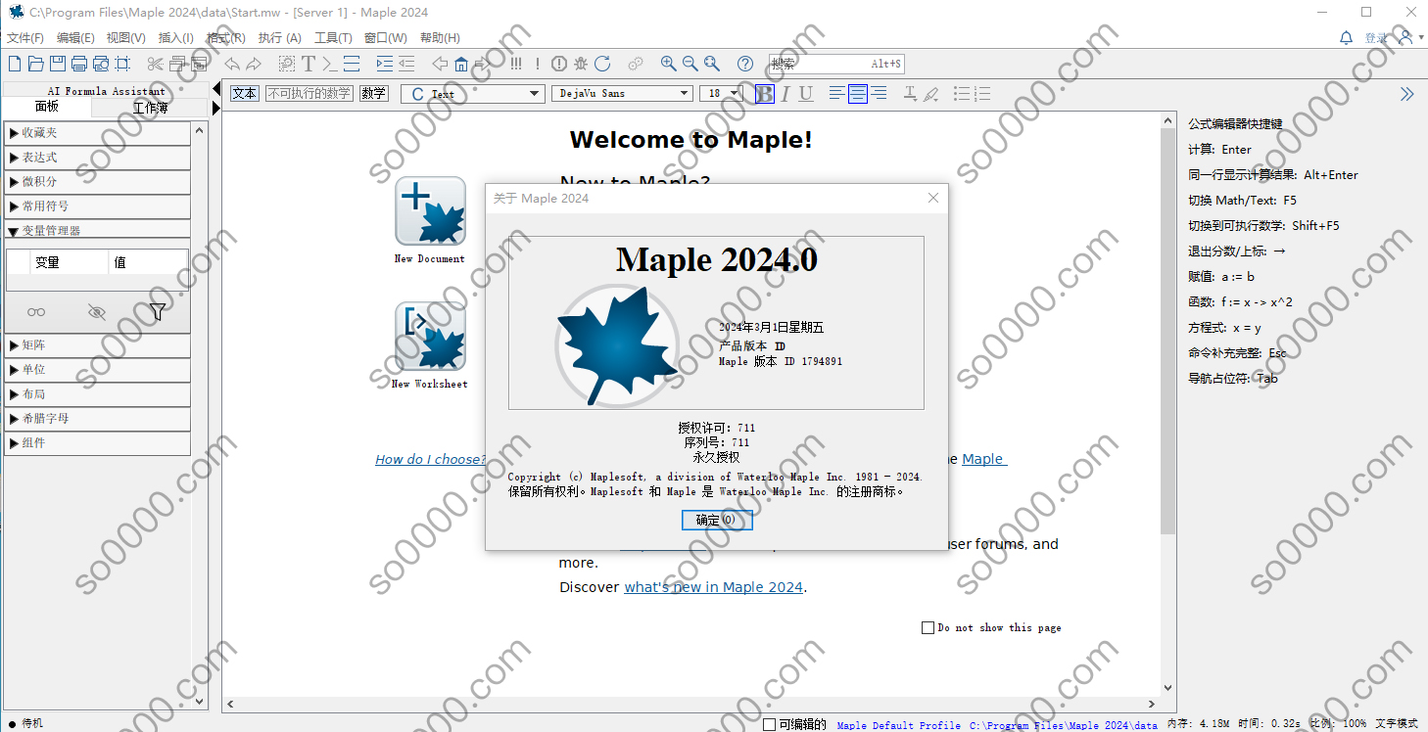Screen dimensions: 1428x732
Task: Zoom in using the magnifier plus icon
Action: click(669, 64)
